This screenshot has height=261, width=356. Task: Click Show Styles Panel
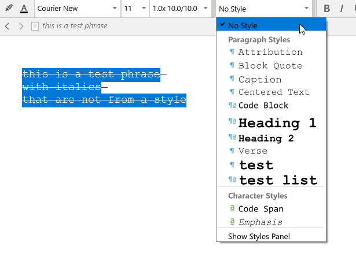pos(259,236)
